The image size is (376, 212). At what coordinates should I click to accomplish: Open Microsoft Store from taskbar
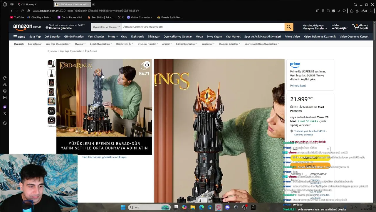click(x=210, y=207)
